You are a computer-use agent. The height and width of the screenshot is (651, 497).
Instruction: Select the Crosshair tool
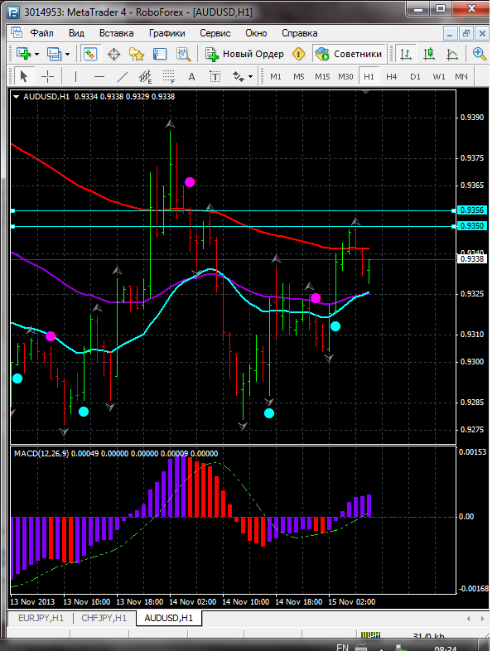pyautogui.click(x=48, y=76)
